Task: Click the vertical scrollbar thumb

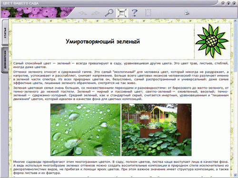Action: tap(235, 47)
